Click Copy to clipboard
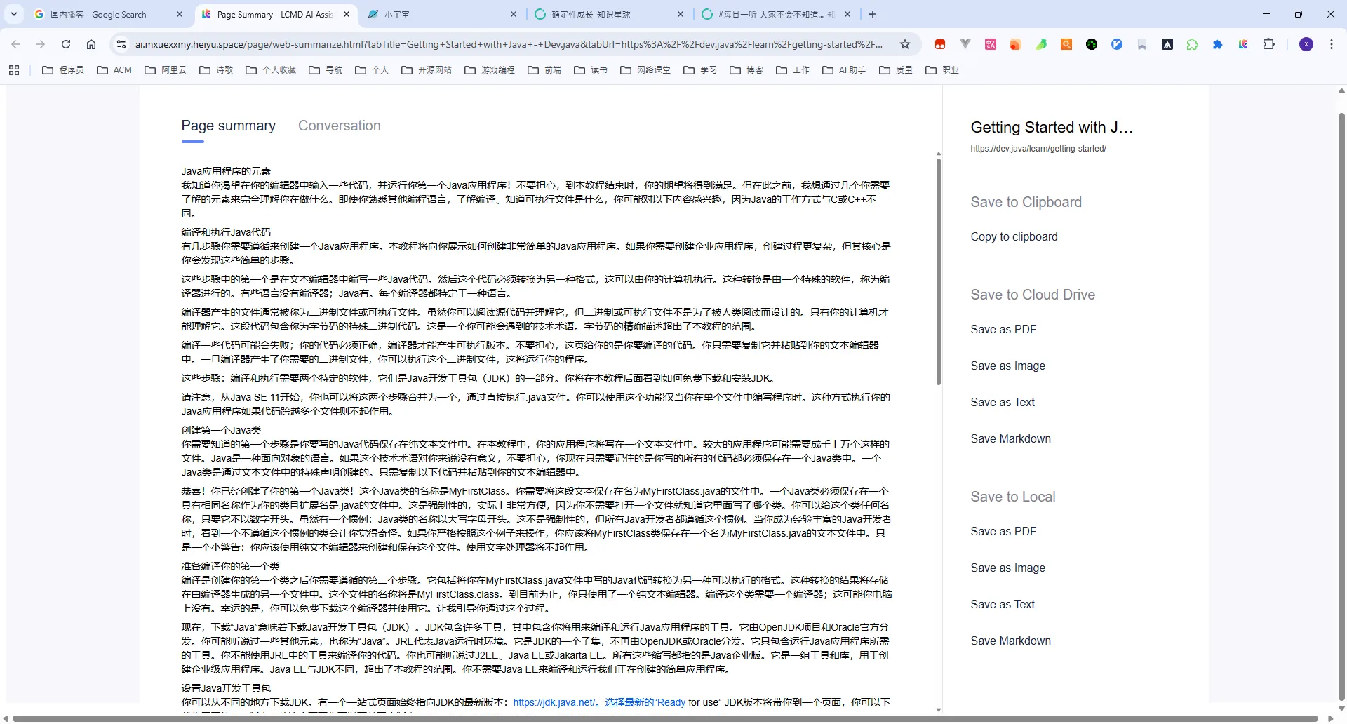 tap(1014, 237)
